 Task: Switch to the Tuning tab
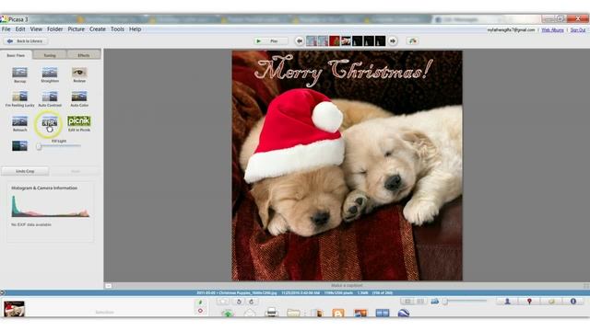(50, 55)
